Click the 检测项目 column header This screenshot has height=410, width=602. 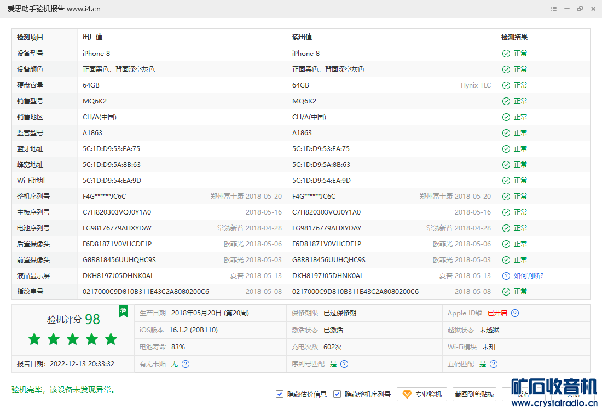pyautogui.click(x=30, y=37)
